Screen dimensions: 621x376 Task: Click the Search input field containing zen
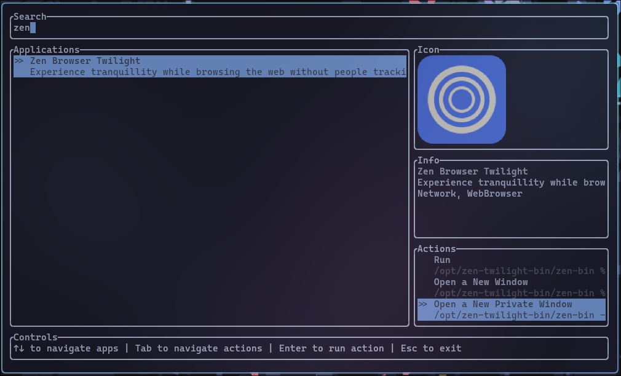[x=309, y=28]
